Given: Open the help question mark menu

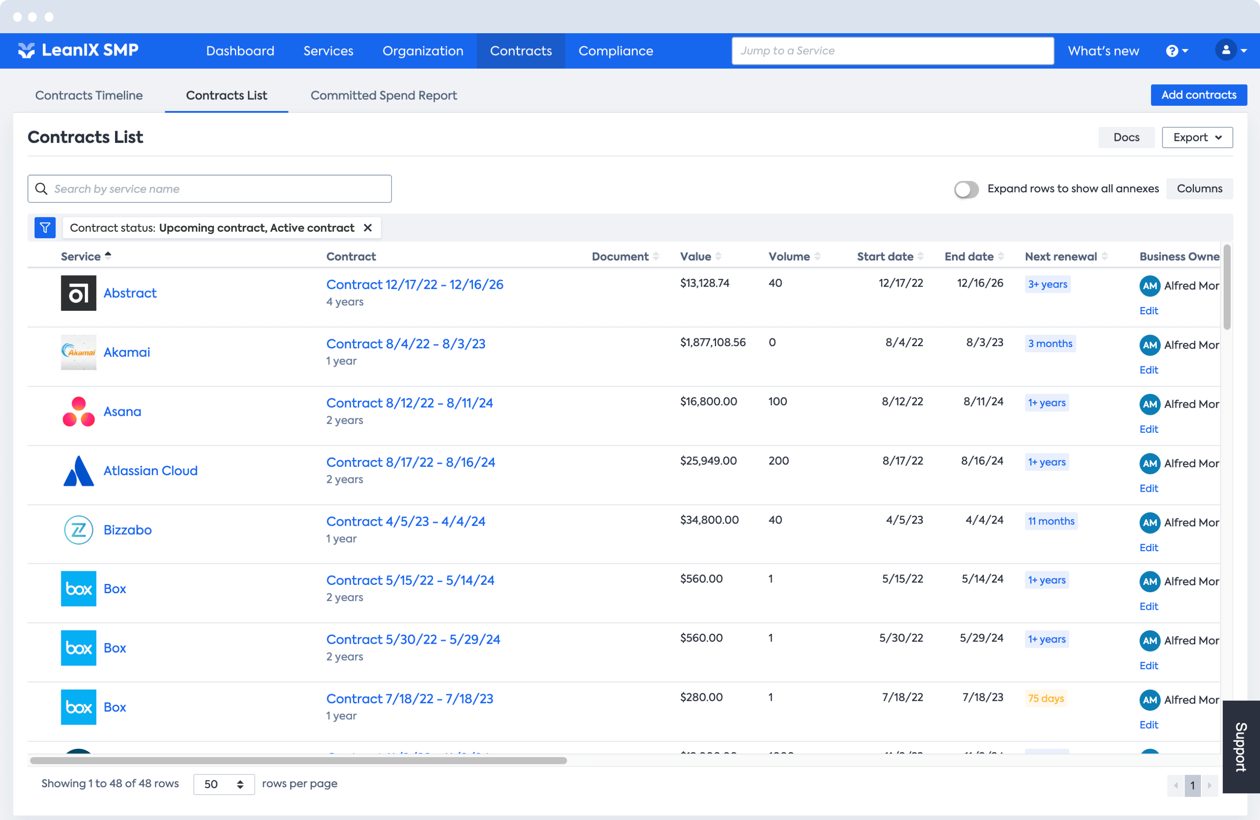Looking at the screenshot, I should click(x=1177, y=51).
